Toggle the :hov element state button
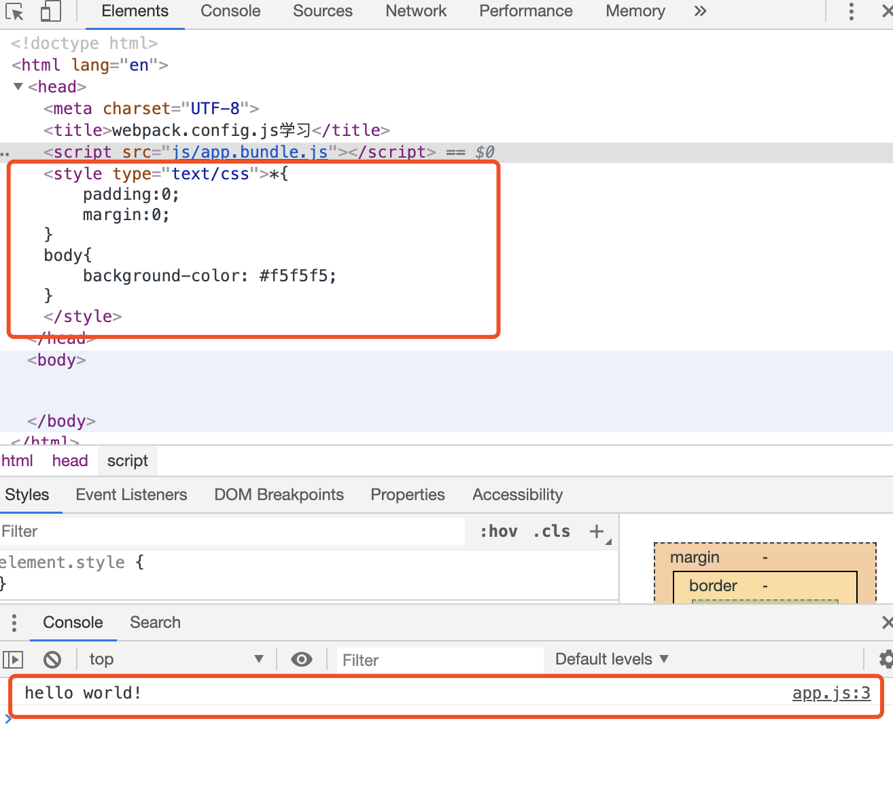The height and width of the screenshot is (795, 893). pyautogui.click(x=499, y=531)
